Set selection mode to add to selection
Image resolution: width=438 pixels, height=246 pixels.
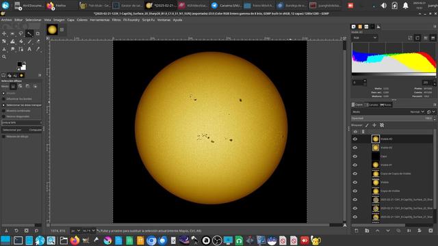(21, 87)
